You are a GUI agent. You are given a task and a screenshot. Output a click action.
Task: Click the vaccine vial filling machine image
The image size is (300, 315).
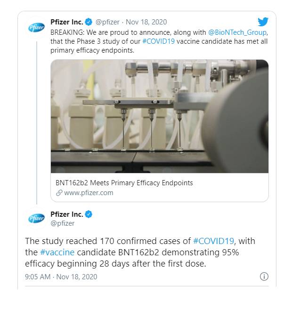pyautogui.click(x=159, y=116)
